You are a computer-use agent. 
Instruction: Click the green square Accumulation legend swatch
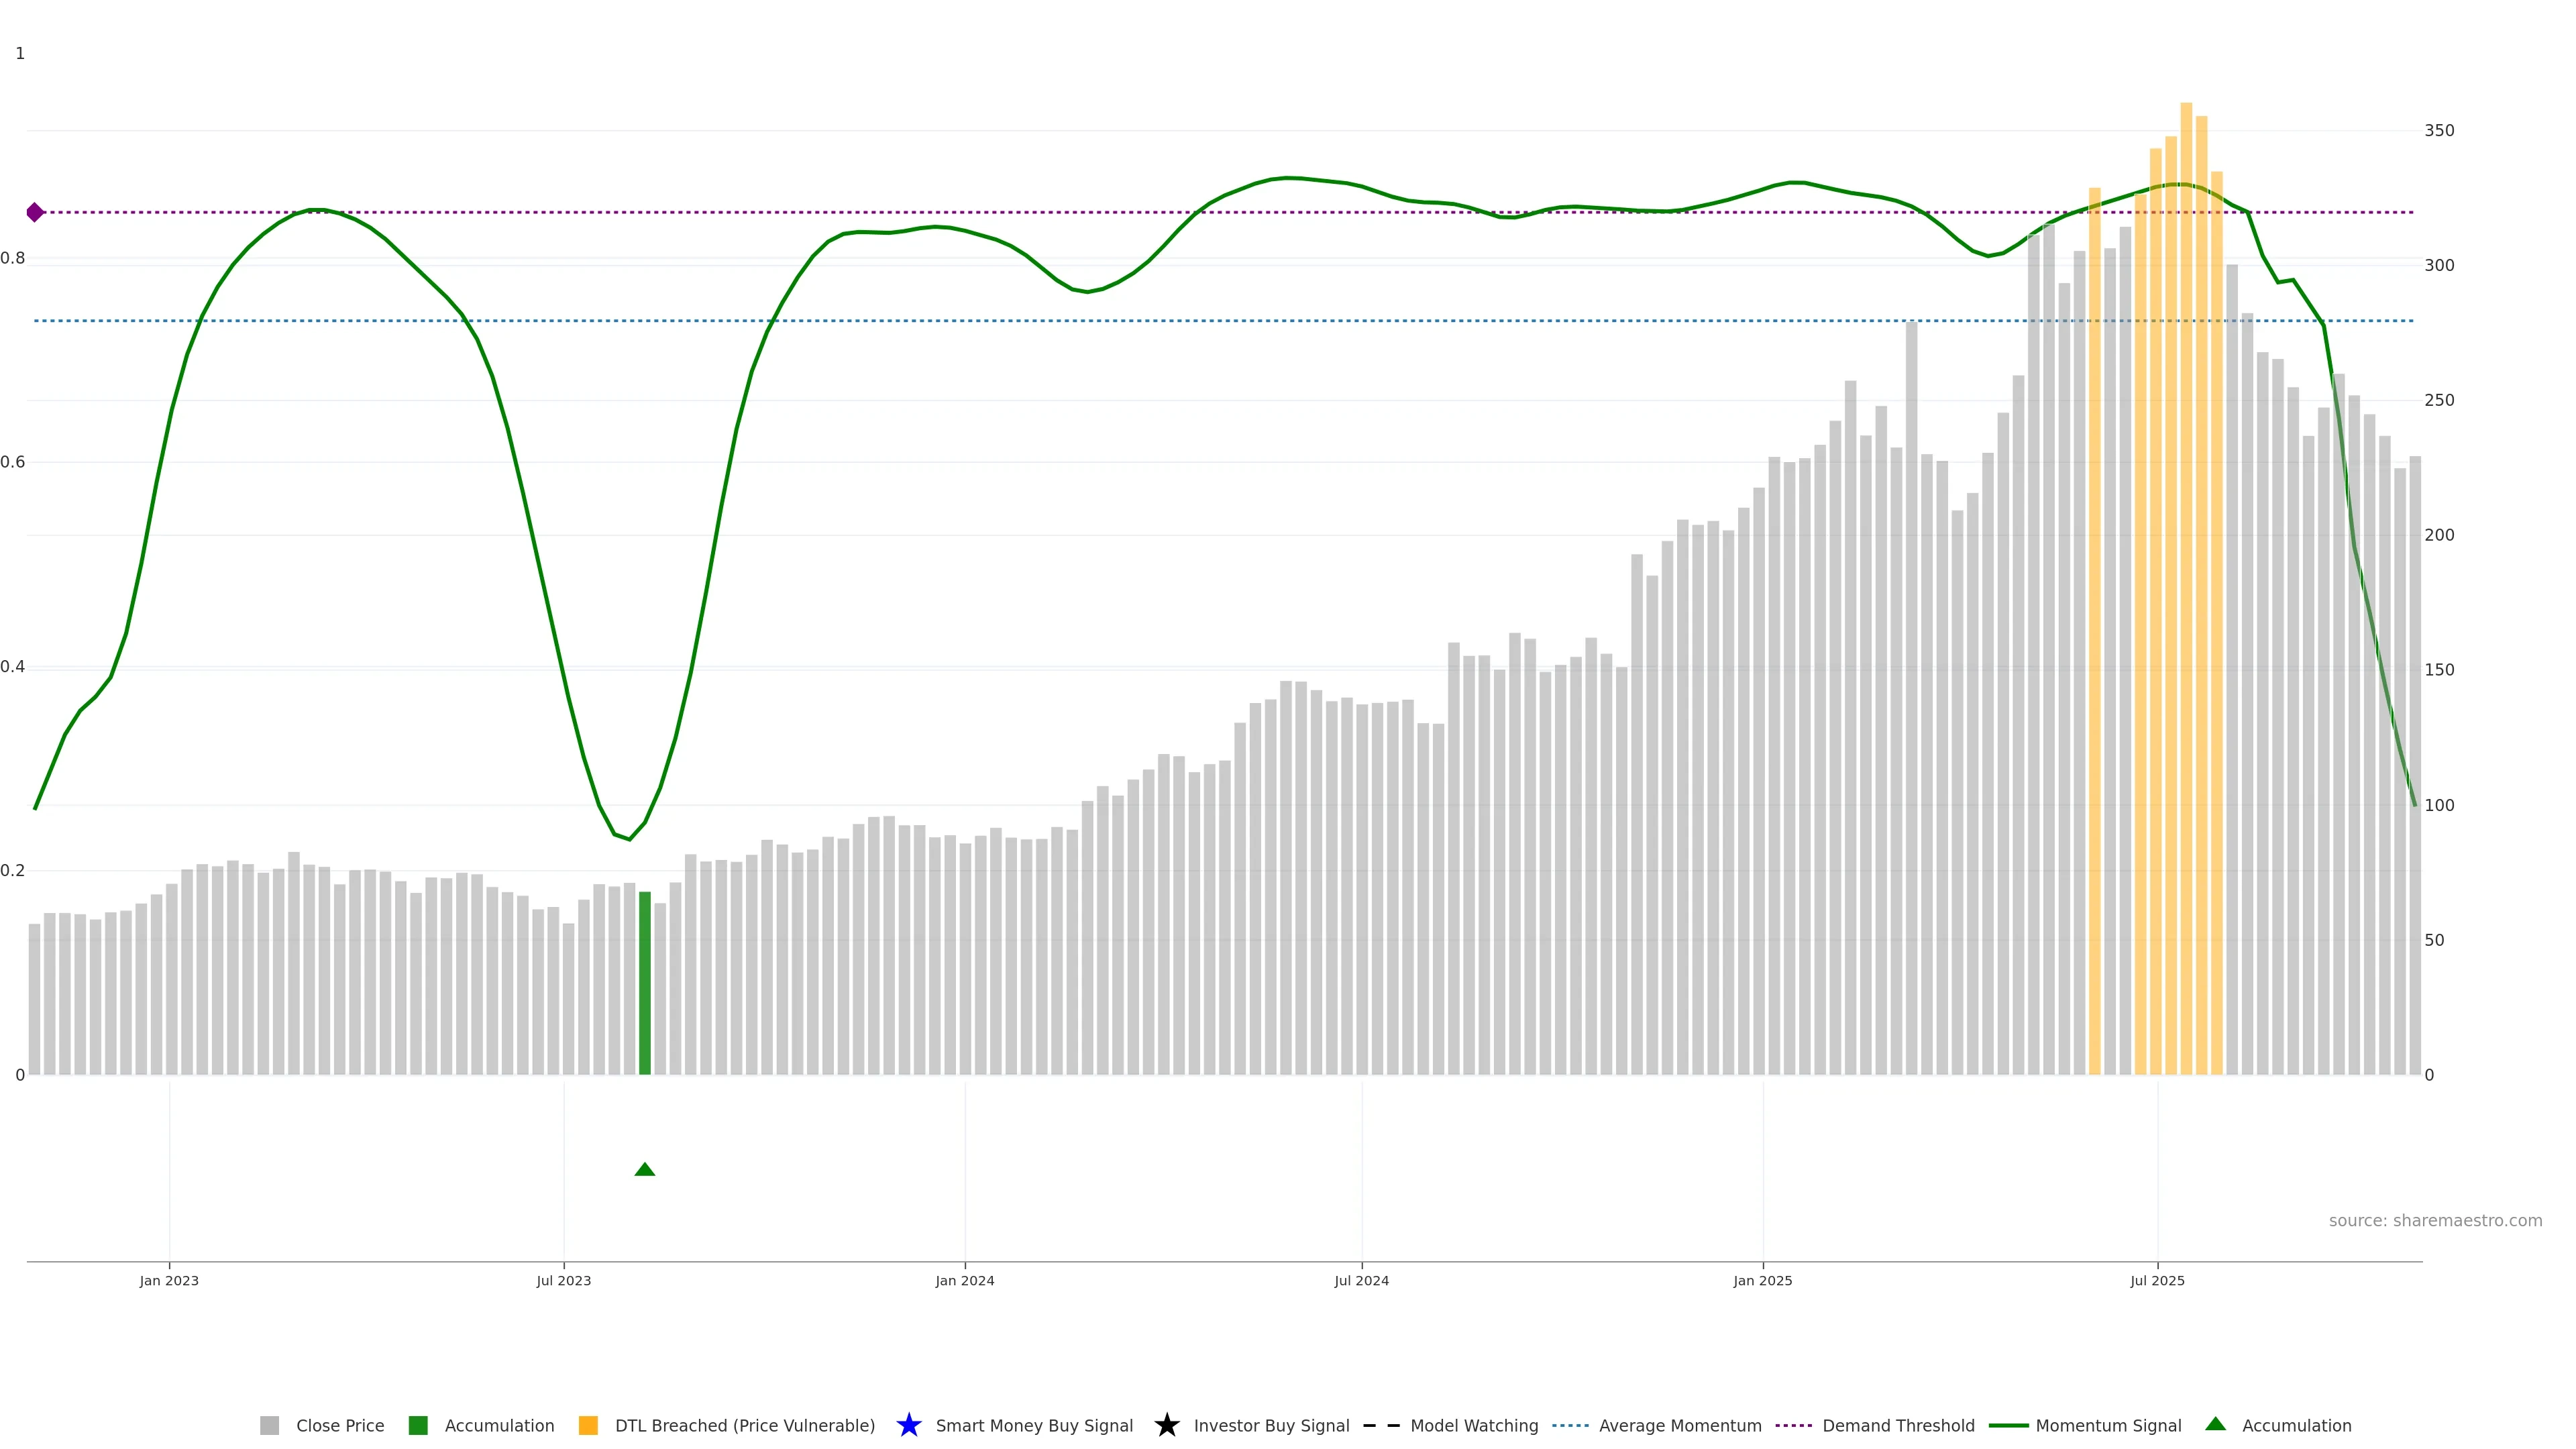pyautogui.click(x=418, y=1425)
